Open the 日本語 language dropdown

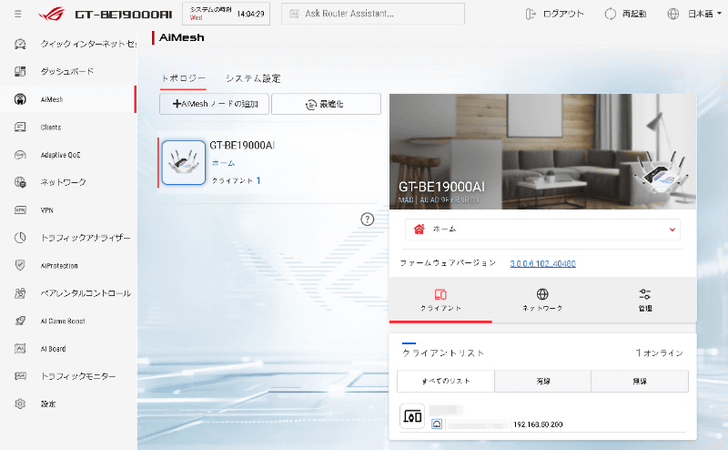coord(704,14)
